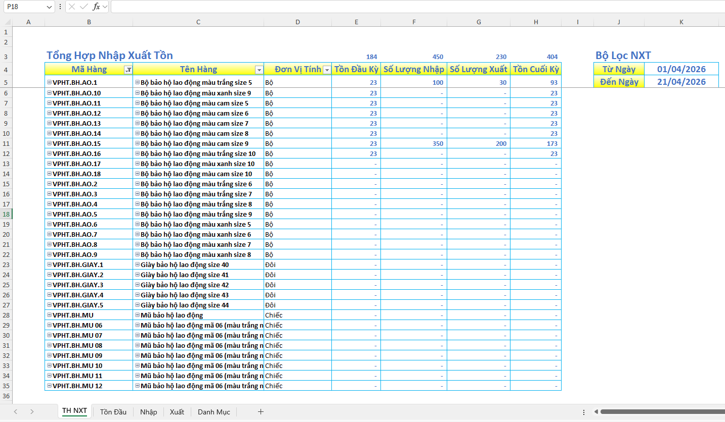
Task: Collapse the VPHT.BH.GIAY.1 pivot row
Action: tap(49, 265)
